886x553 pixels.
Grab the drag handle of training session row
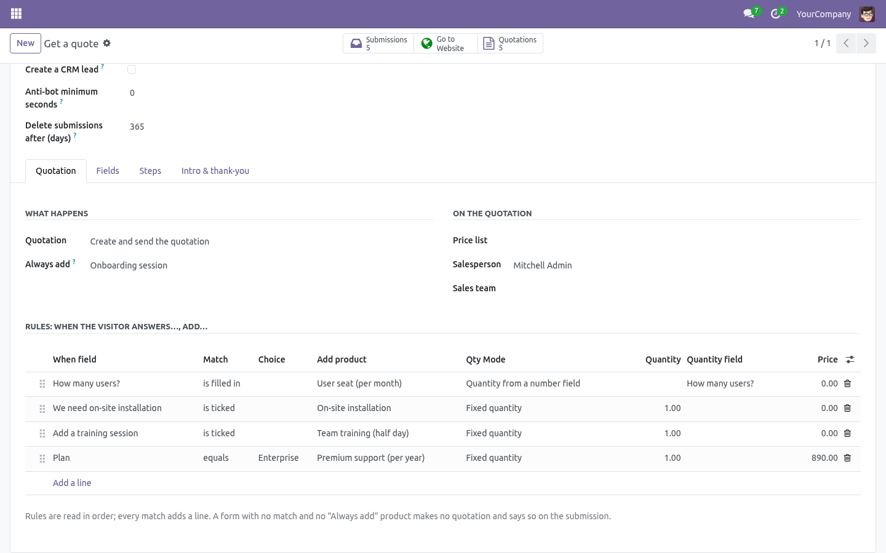click(x=42, y=434)
